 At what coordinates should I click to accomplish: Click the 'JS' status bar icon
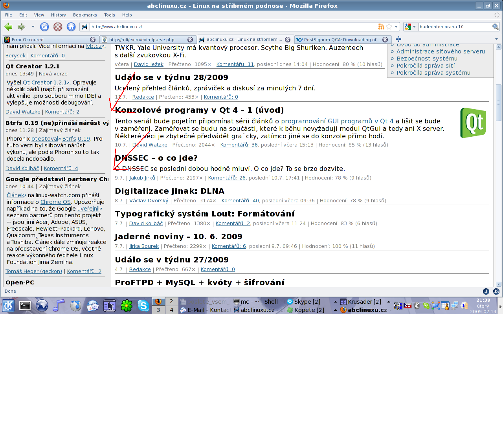496,291
